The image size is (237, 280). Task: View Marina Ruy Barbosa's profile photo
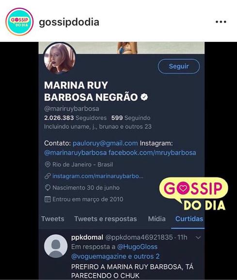pyautogui.click(x=60, y=58)
